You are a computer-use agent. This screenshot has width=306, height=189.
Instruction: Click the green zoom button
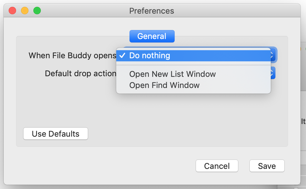[37, 10]
